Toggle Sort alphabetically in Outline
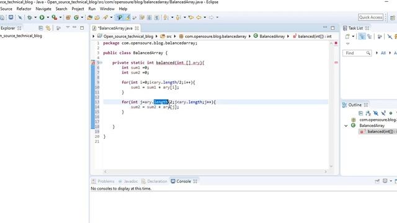397x223 pixels. click(x=368, y=113)
